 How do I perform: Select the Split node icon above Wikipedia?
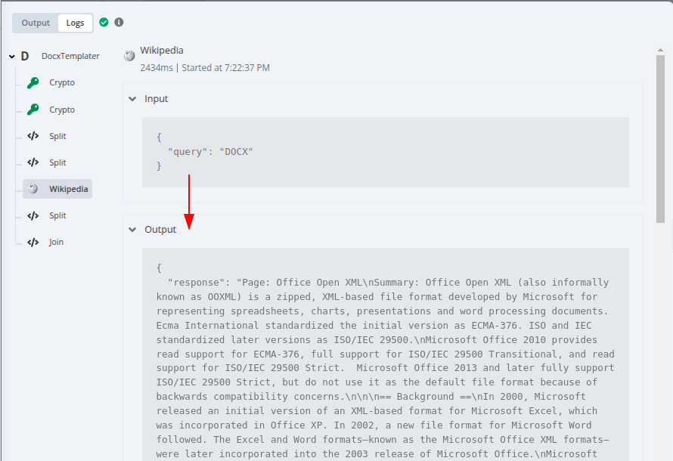point(33,162)
